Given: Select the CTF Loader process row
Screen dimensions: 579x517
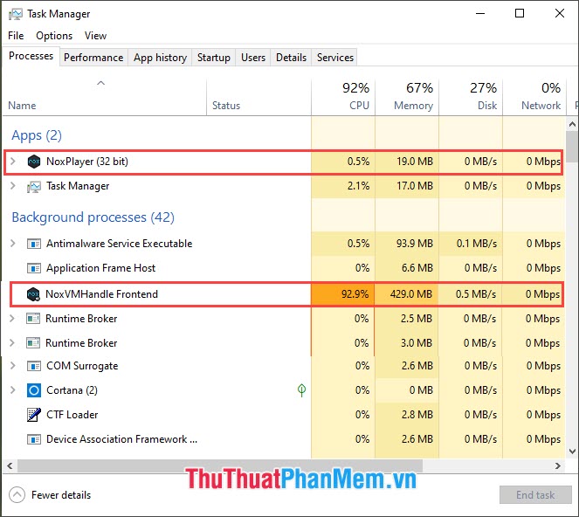Looking at the screenshot, I should [284, 415].
